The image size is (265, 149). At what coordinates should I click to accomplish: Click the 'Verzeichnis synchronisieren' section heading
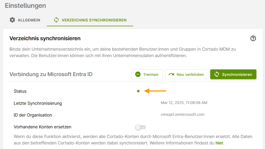pos(45,39)
